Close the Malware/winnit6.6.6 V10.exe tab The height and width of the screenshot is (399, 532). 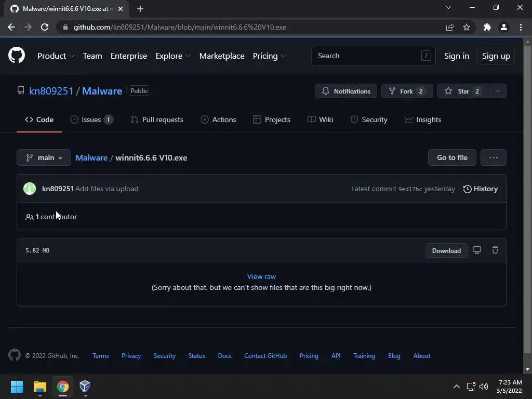pyautogui.click(x=121, y=9)
